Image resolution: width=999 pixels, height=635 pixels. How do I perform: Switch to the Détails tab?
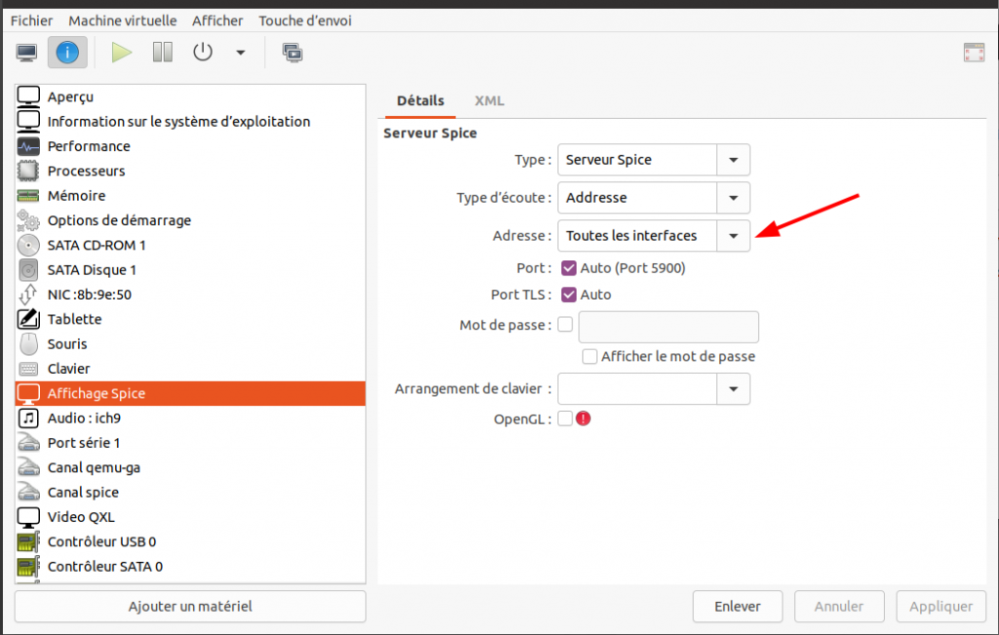[420, 100]
